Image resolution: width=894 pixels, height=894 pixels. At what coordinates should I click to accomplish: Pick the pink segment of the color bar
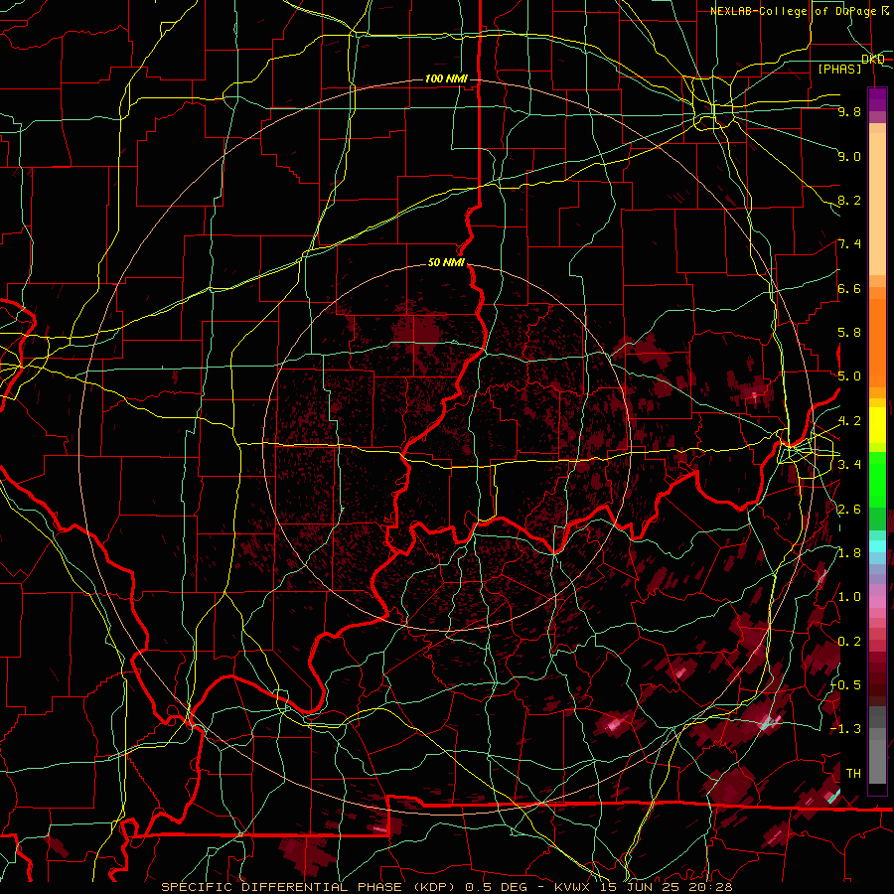pos(877,602)
